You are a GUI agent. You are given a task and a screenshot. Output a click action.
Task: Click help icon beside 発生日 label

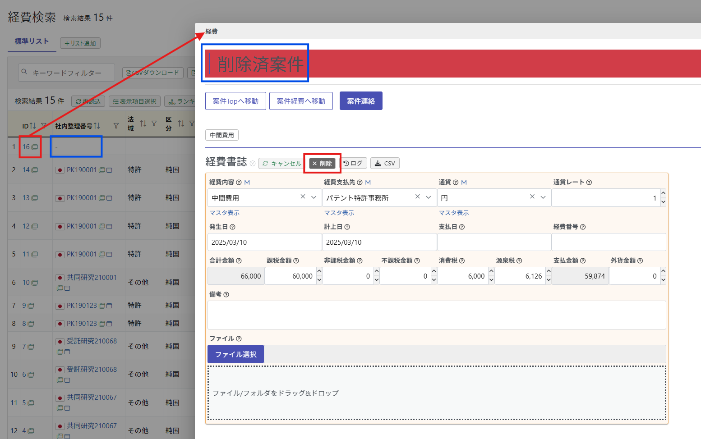click(x=233, y=227)
